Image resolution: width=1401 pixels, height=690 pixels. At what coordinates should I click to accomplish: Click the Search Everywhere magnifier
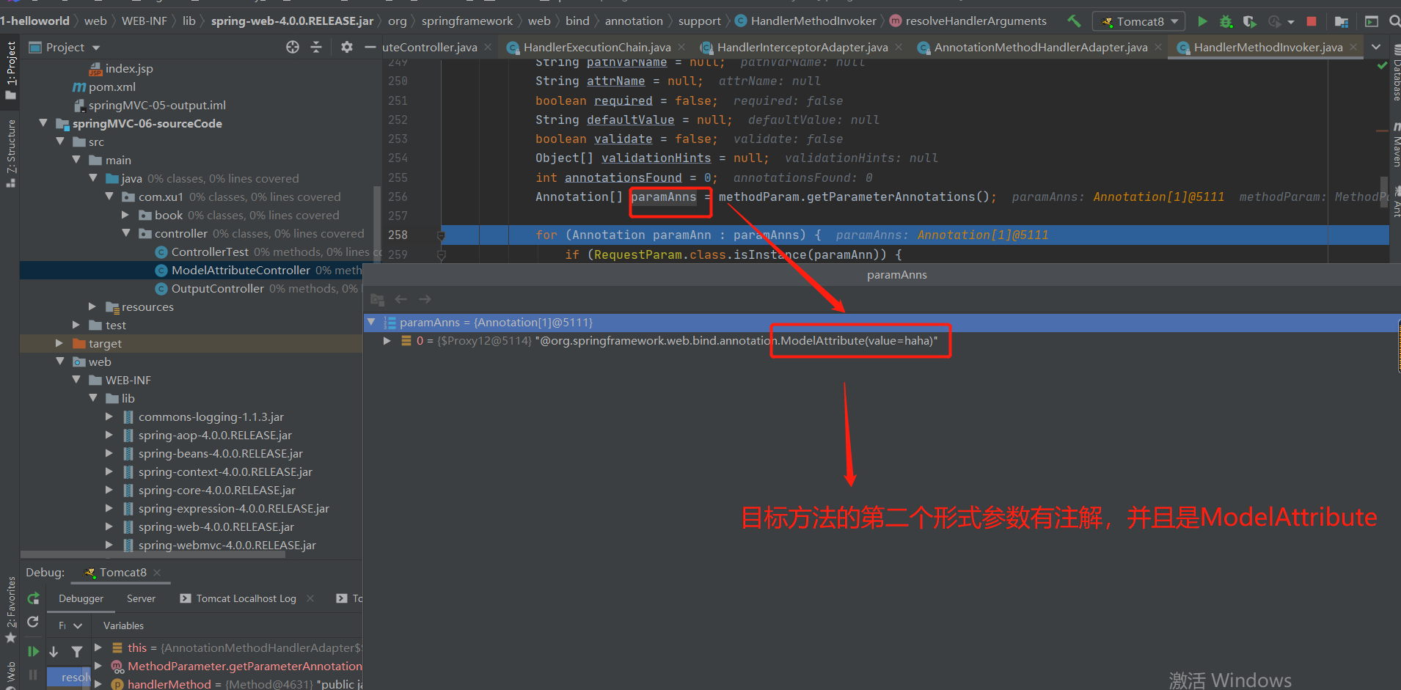1394,21
